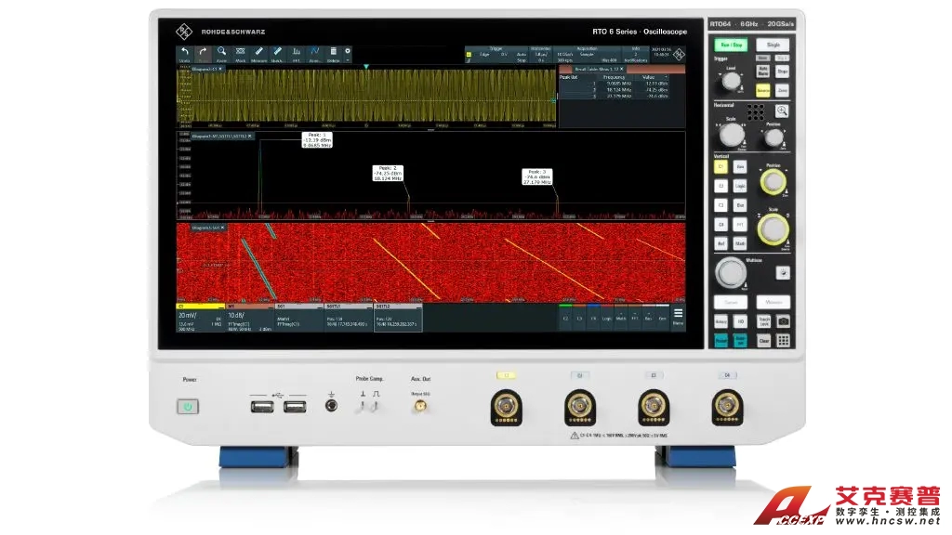Select the FFT tool in the screen toolbar
952x535 pixels.
pyautogui.click(x=297, y=53)
